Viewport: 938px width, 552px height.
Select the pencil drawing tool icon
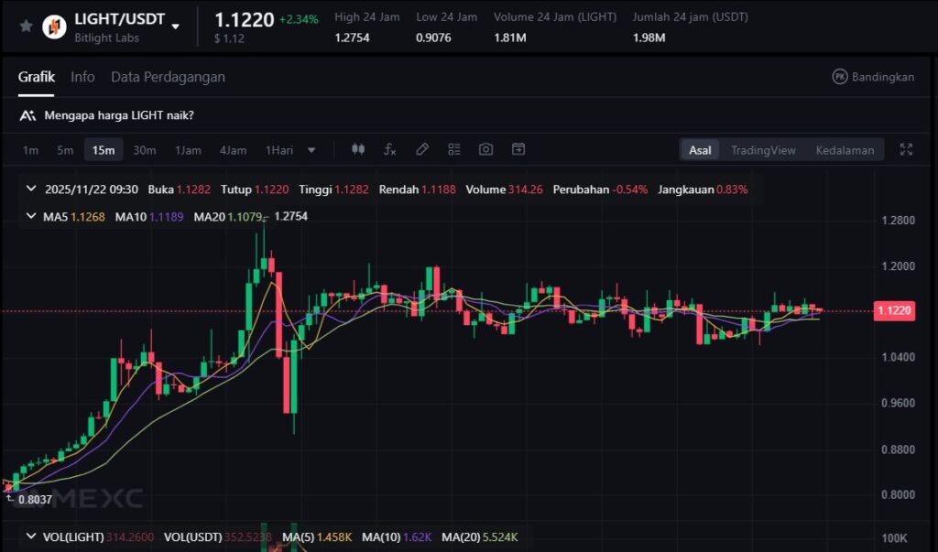[x=422, y=150]
